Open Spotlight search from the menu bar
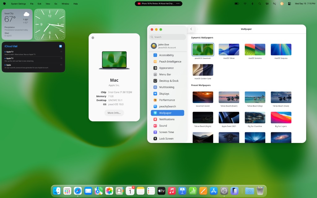The image size is (317, 198). [260, 4]
